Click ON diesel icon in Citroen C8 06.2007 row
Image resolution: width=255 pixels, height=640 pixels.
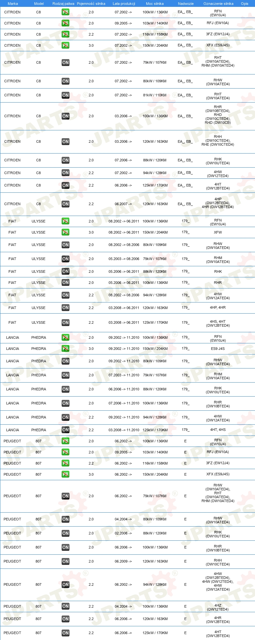[66, 204]
